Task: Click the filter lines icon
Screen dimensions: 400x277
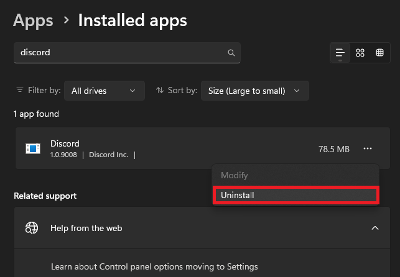Action: click(20, 90)
